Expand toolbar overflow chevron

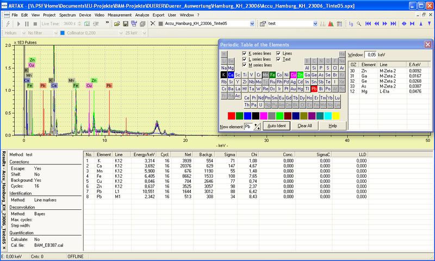(x=107, y=22)
